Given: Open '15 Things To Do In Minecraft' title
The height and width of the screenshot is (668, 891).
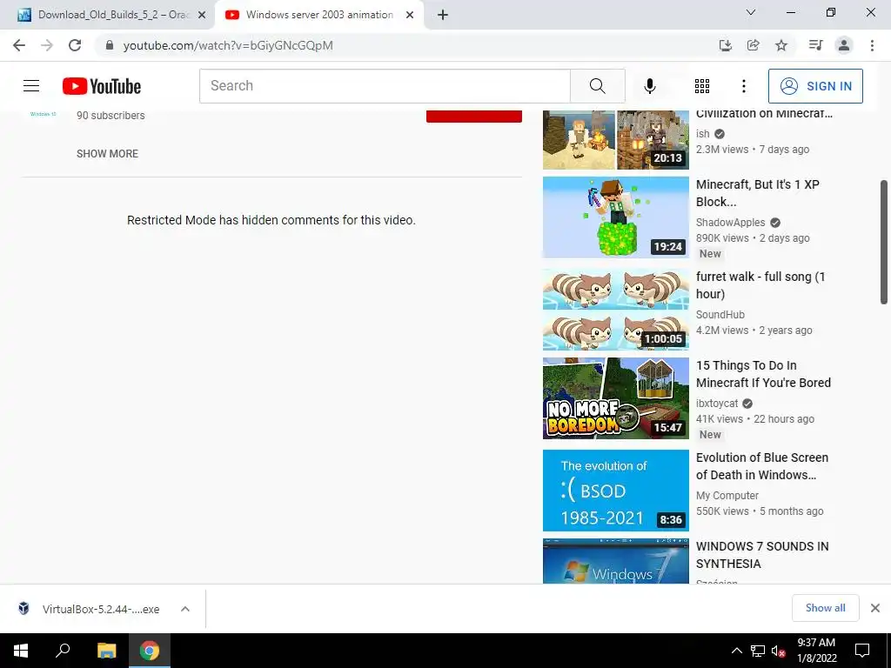Looking at the screenshot, I should pos(763,374).
